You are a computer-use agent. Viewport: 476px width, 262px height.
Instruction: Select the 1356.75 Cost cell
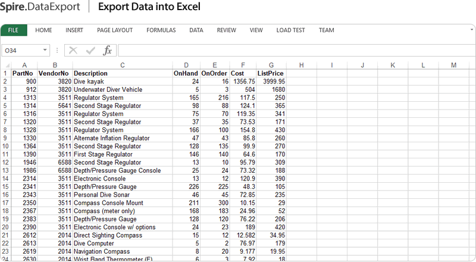pyautogui.click(x=243, y=82)
